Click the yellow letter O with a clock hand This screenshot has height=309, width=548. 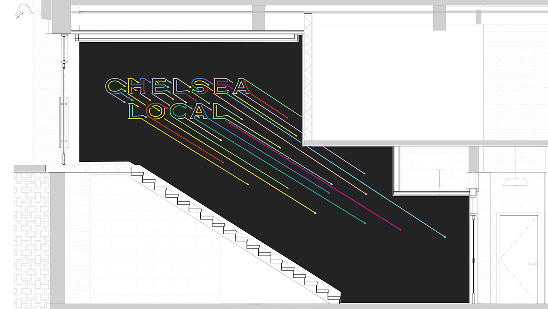(155, 111)
